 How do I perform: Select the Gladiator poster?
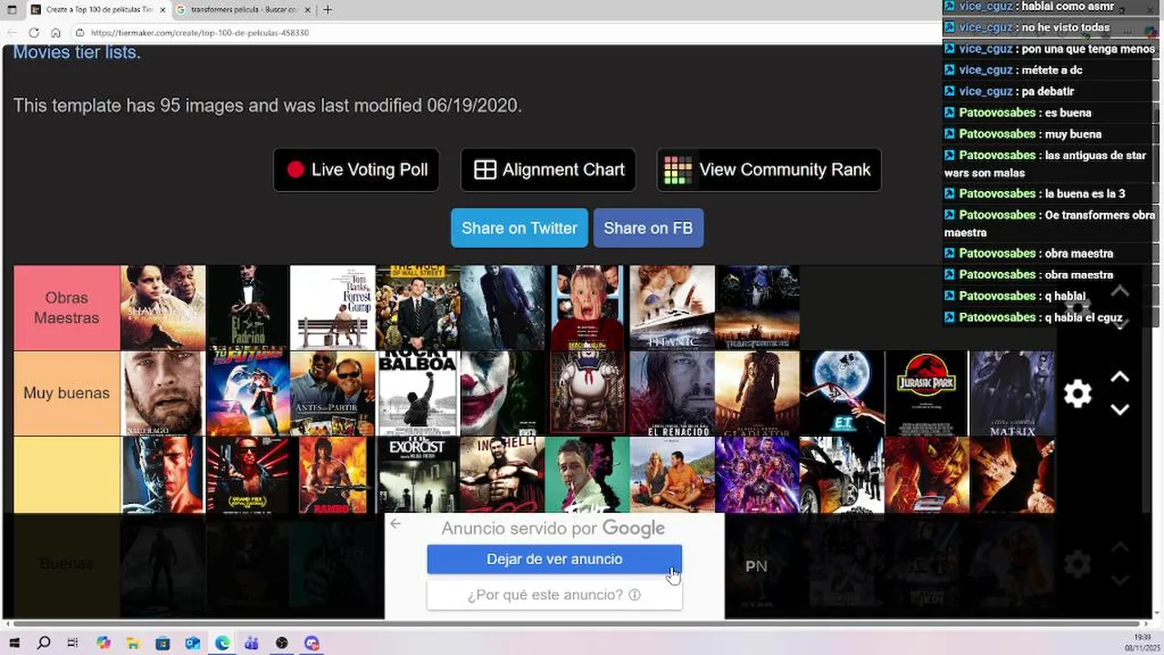pos(758,393)
